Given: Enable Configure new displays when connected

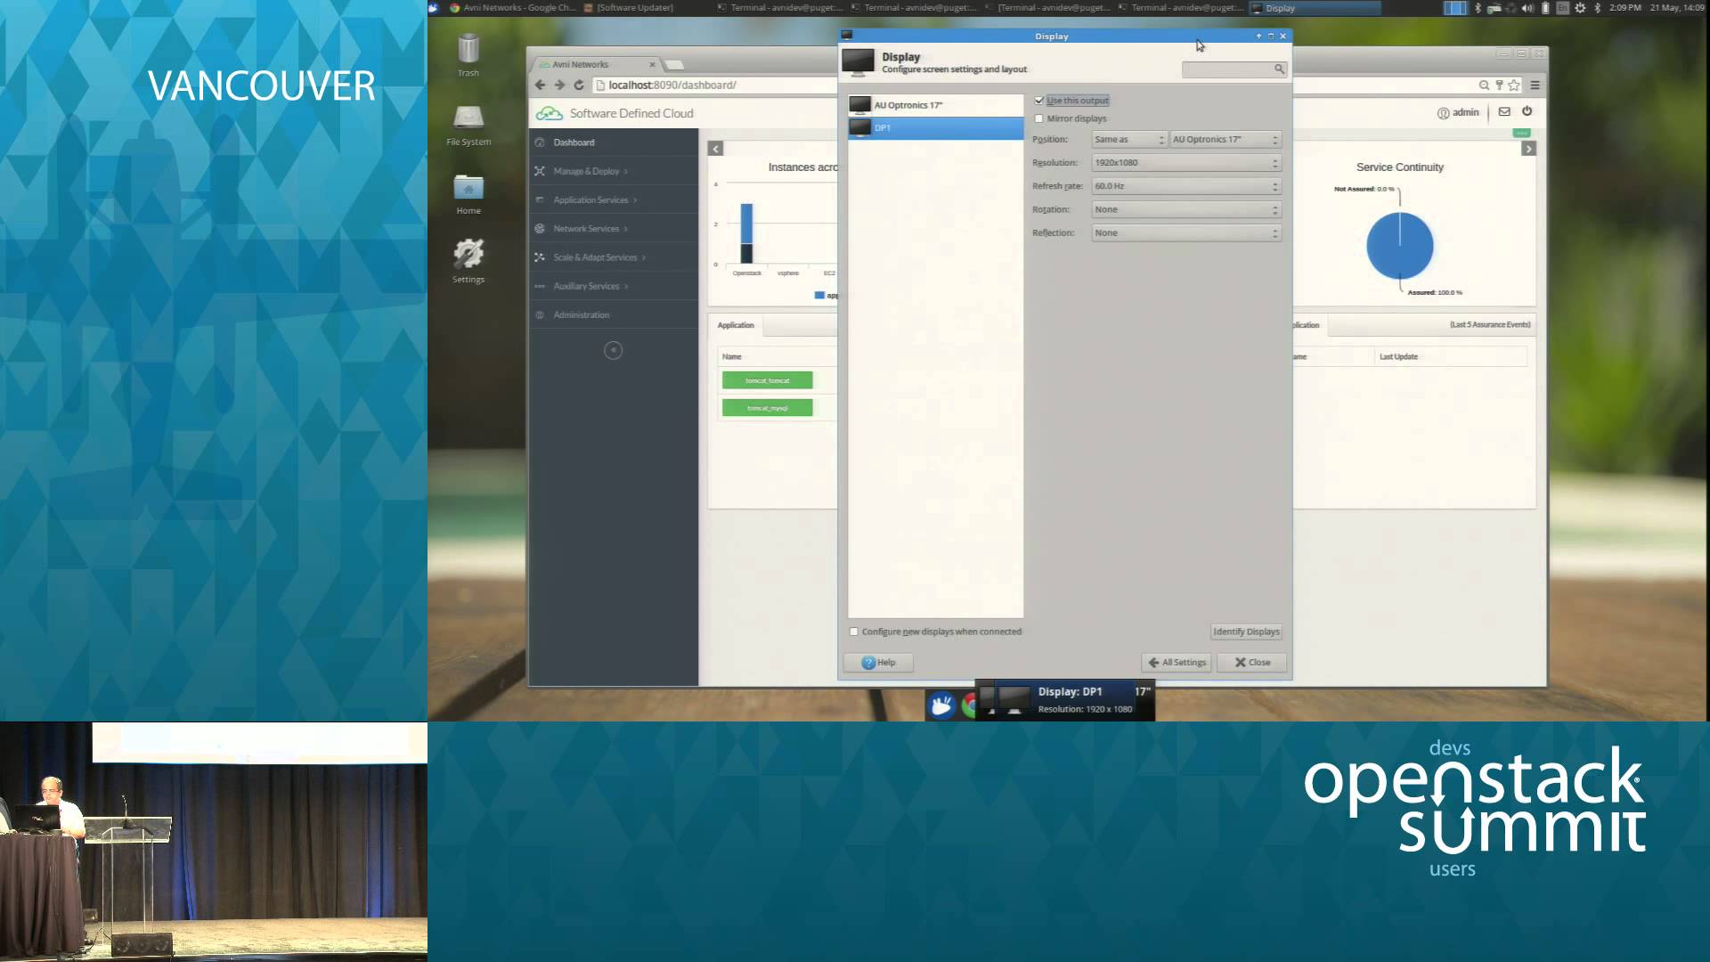Looking at the screenshot, I should 854,632.
